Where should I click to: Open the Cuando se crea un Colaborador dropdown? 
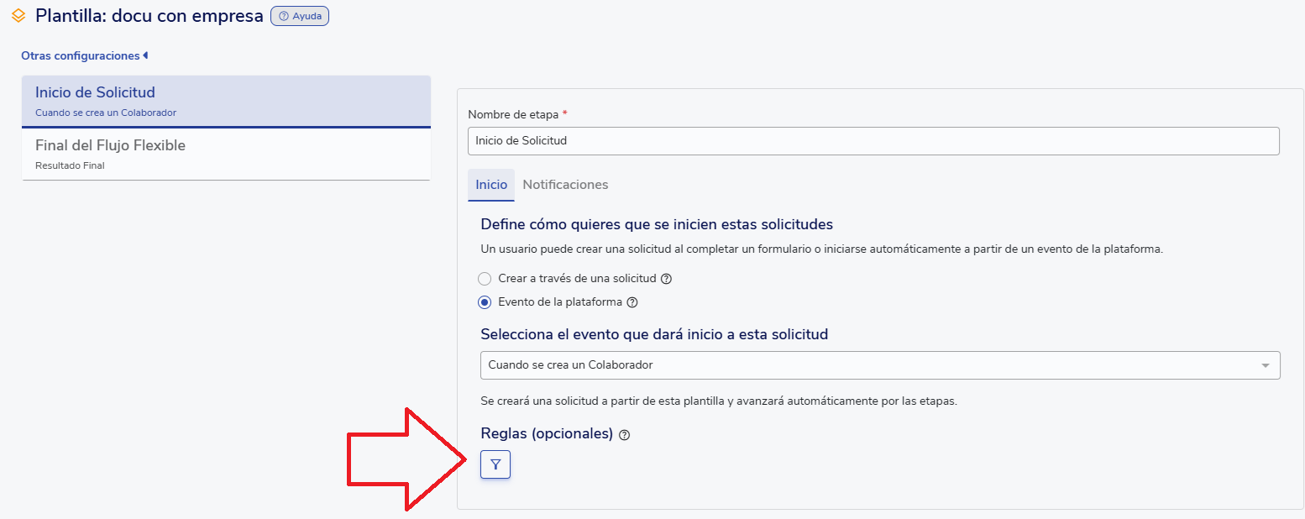click(873, 365)
